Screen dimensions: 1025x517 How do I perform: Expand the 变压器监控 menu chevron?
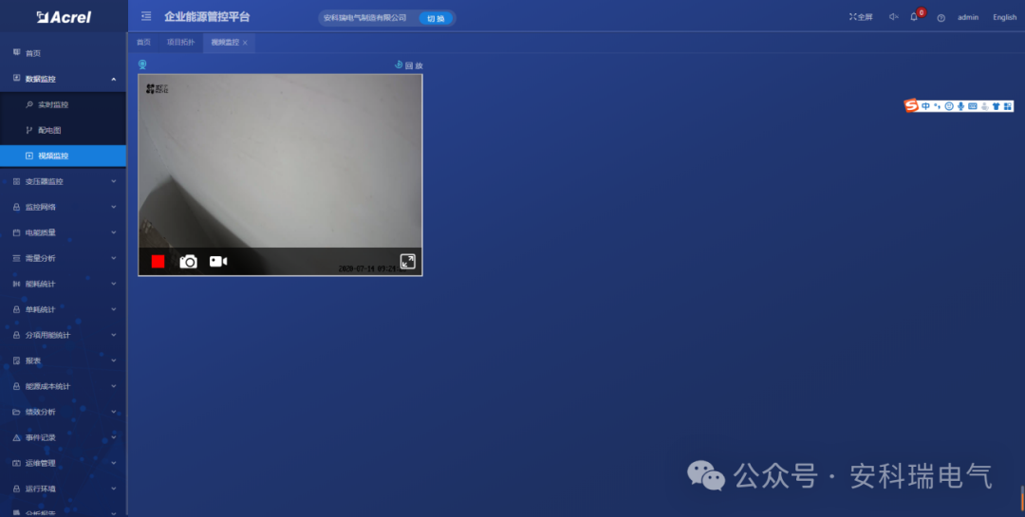pos(114,181)
